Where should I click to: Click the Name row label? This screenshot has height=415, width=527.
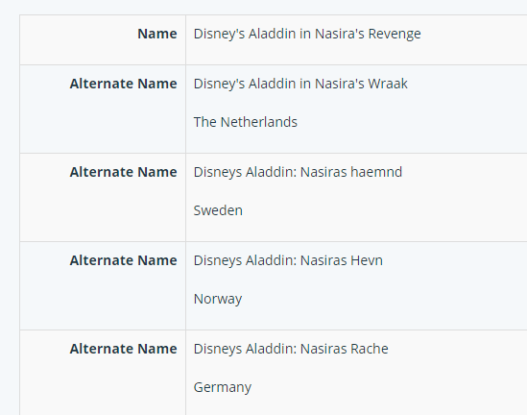click(x=157, y=34)
